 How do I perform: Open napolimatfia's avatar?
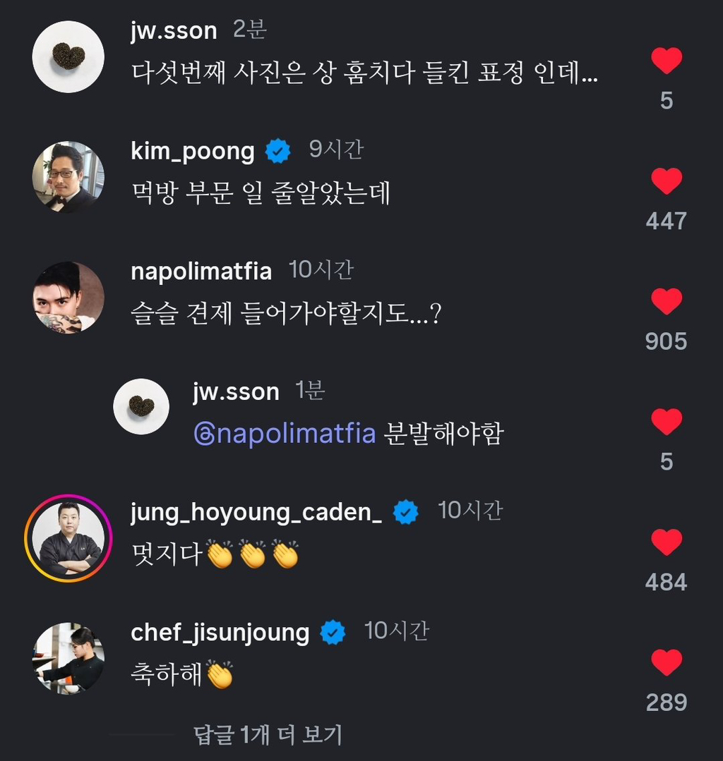tap(68, 298)
